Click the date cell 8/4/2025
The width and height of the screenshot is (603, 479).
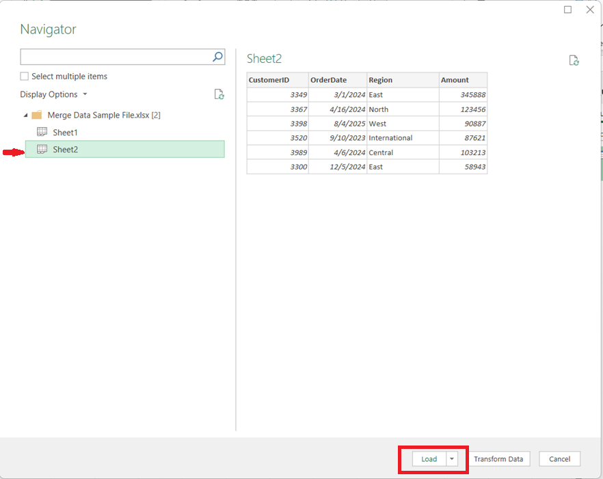click(338, 124)
